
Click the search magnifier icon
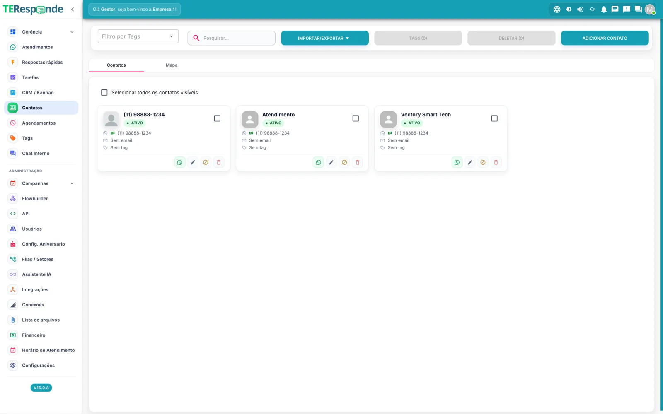click(x=196, y=38)
